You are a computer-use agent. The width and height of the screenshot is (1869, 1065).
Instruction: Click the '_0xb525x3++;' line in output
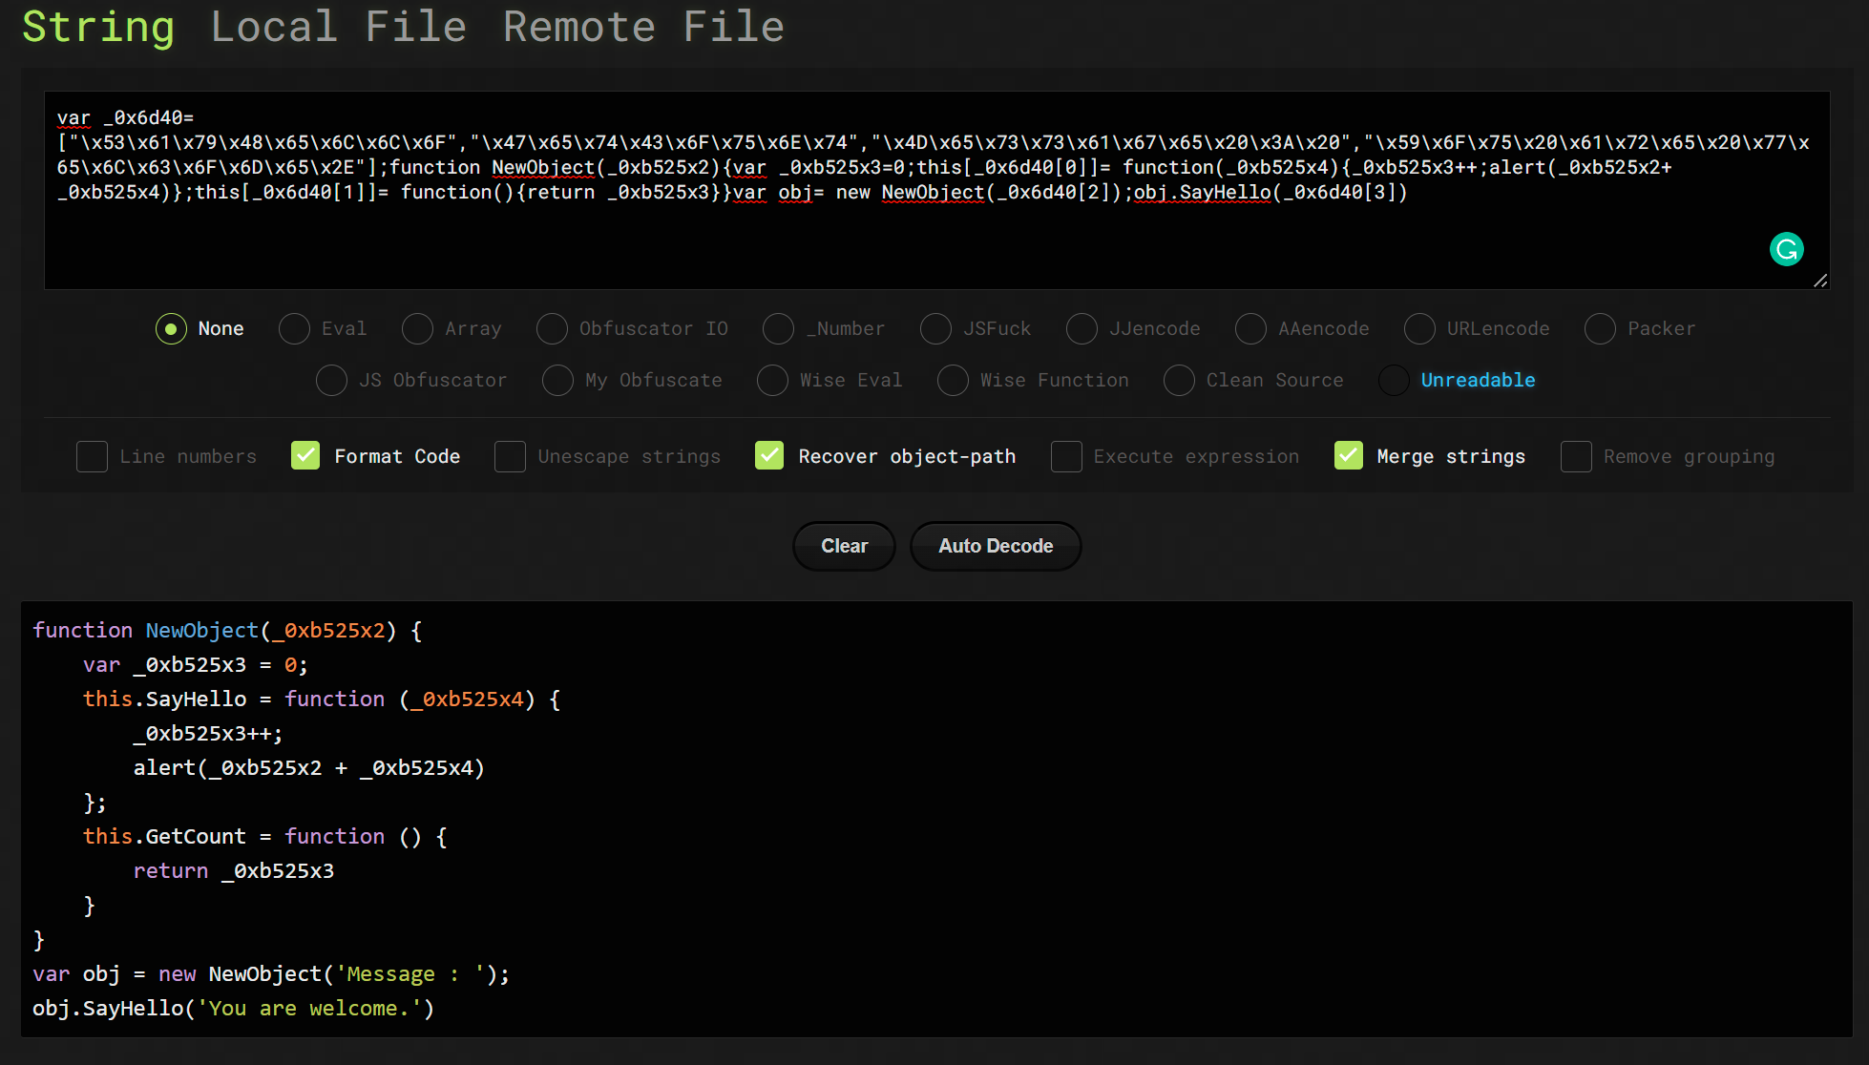coord(207,734)
